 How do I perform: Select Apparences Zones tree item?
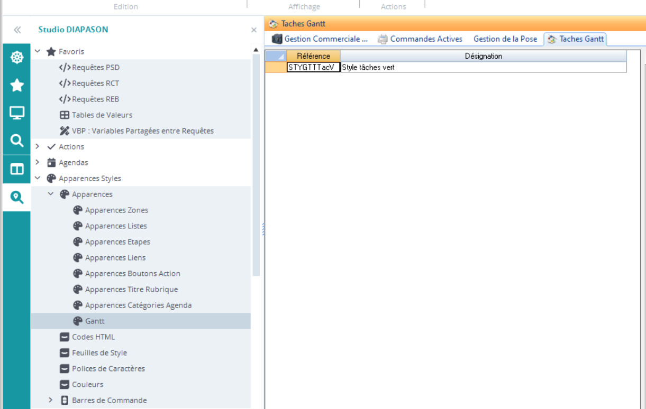(116, 210)
